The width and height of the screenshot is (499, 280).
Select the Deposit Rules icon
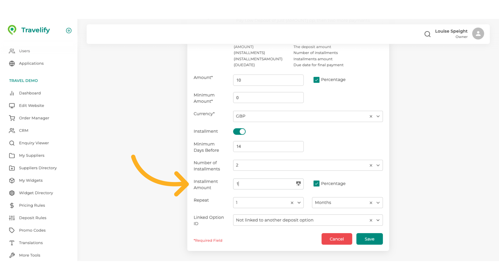coord(12,218)
